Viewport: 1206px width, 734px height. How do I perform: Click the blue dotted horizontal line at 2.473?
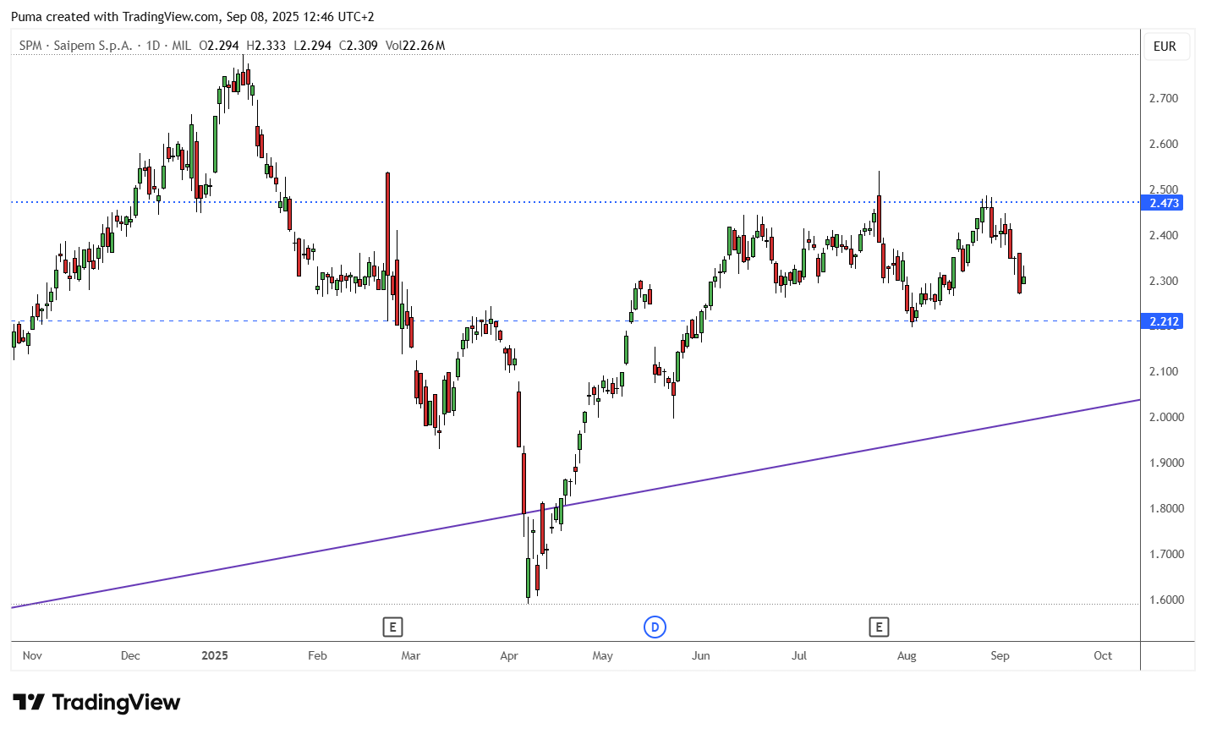point(575,202)
